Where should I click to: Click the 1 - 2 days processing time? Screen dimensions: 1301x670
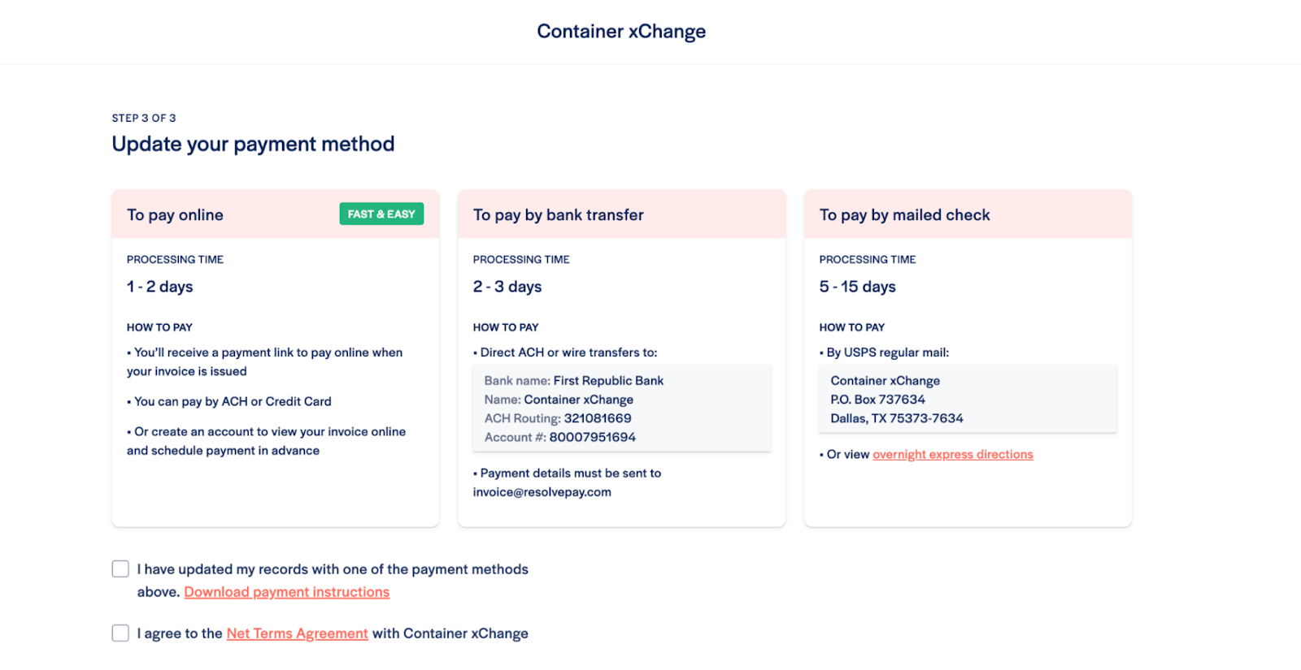click(160, 287)
